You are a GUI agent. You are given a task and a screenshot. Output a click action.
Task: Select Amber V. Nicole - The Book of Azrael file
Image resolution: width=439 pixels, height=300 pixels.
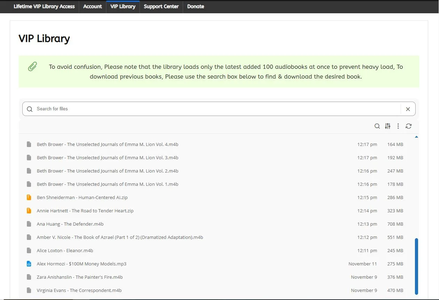coord(120,237)
